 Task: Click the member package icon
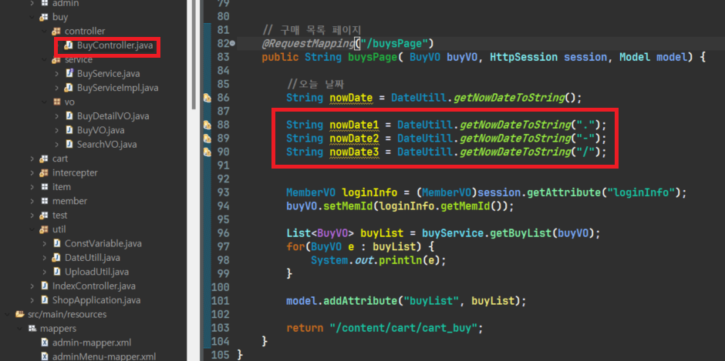(45, 201)
